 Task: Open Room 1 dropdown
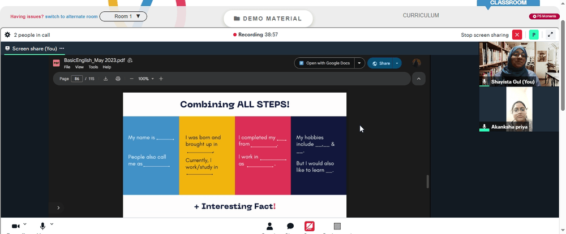tap(123, 16)
